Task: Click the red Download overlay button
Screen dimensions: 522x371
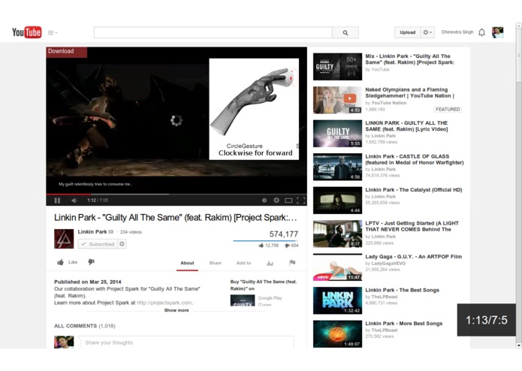Action: point(67,52)
